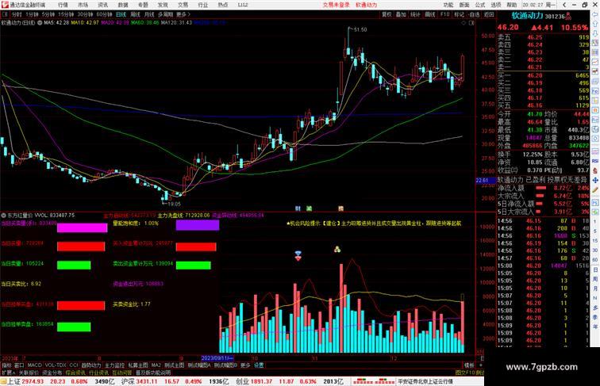Click 交易未登录 login link
600x386 pixels.
click(x=336, y=5)
